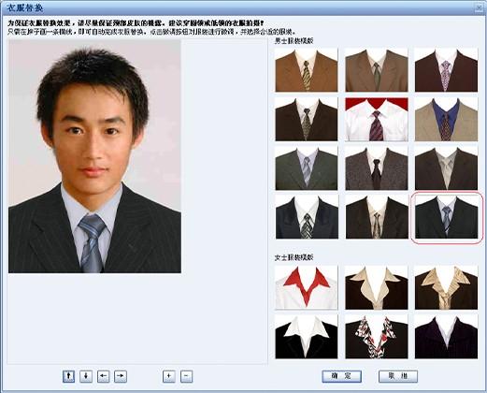
Task: Select women's dark jacket with tan scarf
Action: point(446,287)
